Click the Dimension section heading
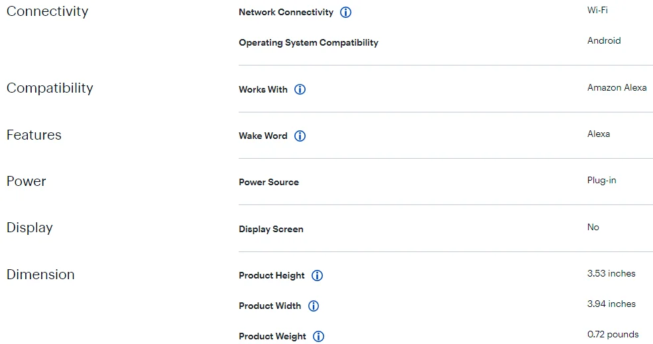Viewport: 653px width, 344px height. (40, 275)
